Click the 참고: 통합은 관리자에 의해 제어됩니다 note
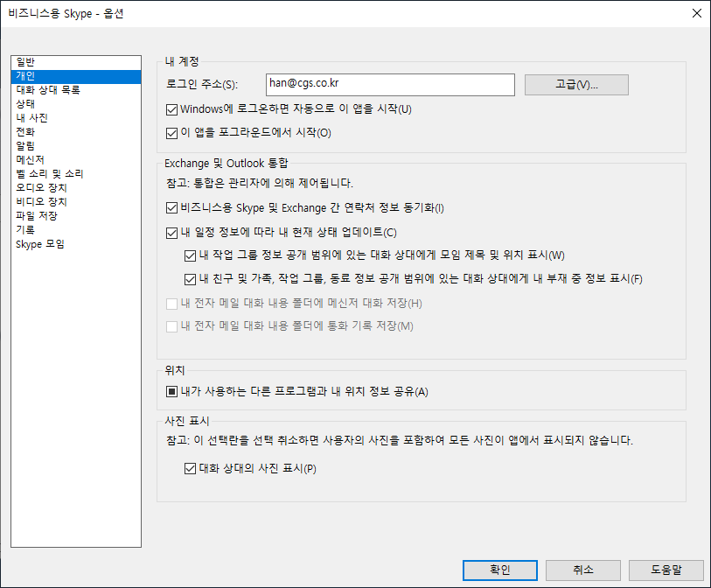Screen dimensions: 711x588 pos(260,183)
